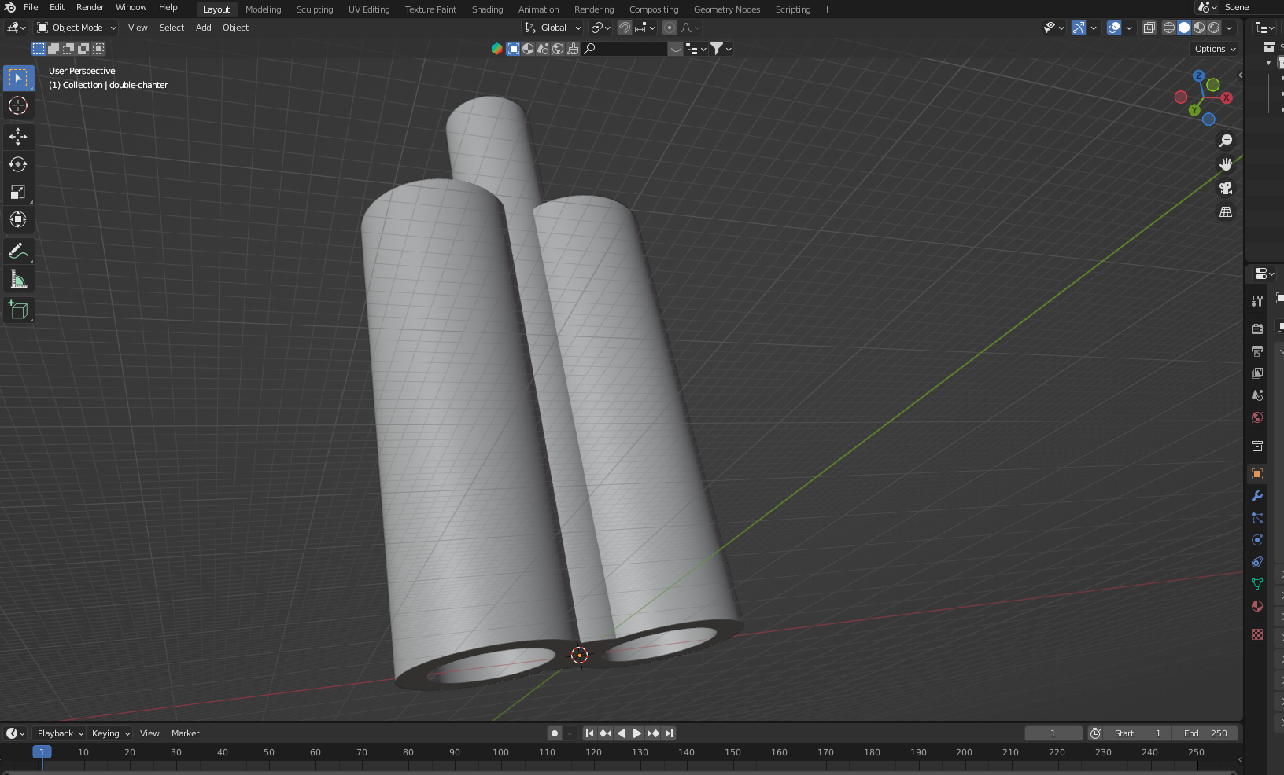Open the View Layer properties tab

point(1257,373)
